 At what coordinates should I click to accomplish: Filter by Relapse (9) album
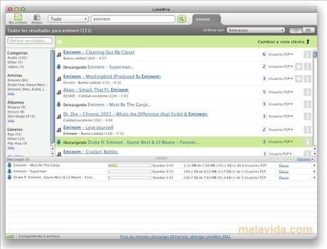16,107
